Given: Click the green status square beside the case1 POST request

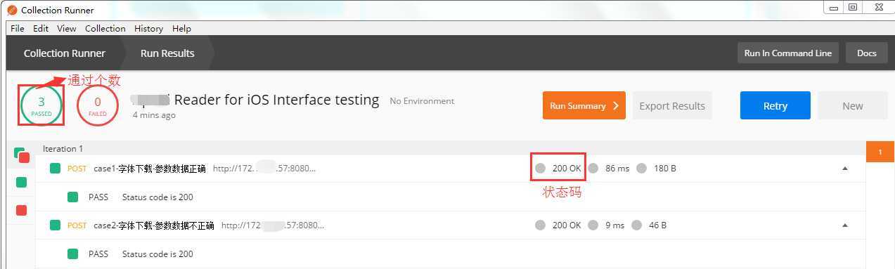Looking at the screenshot, I should (x=56, y=169).
